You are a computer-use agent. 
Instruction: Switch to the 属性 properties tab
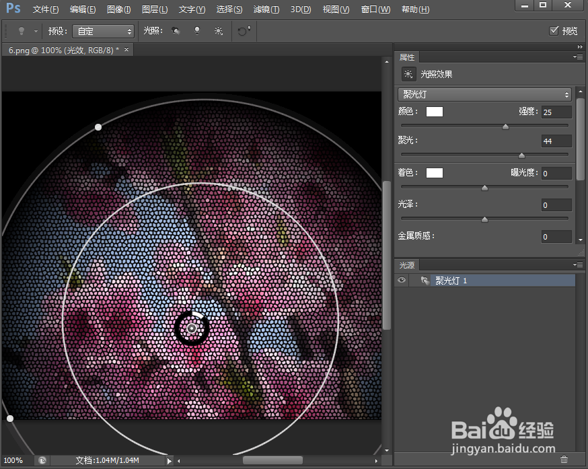[x=407, y=57]
